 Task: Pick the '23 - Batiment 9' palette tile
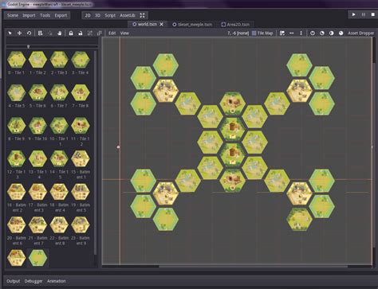[x=81, y=231]
